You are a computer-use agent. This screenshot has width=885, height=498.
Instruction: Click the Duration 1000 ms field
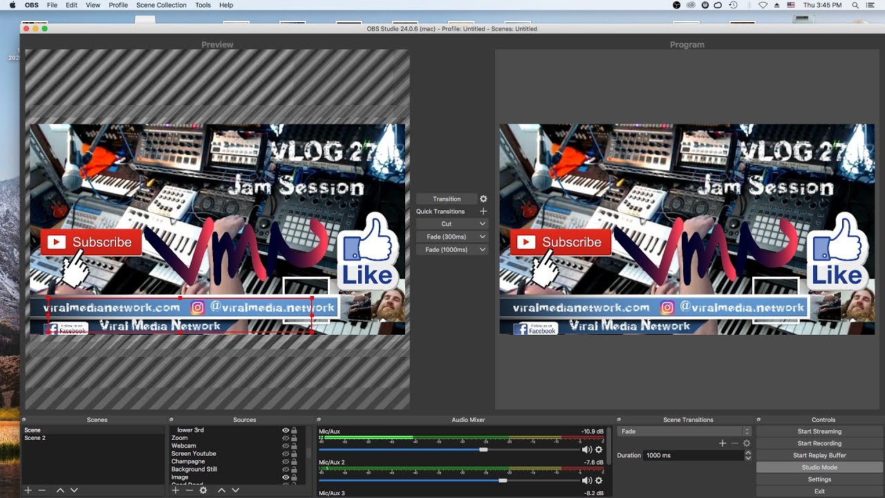pos(693,455)
